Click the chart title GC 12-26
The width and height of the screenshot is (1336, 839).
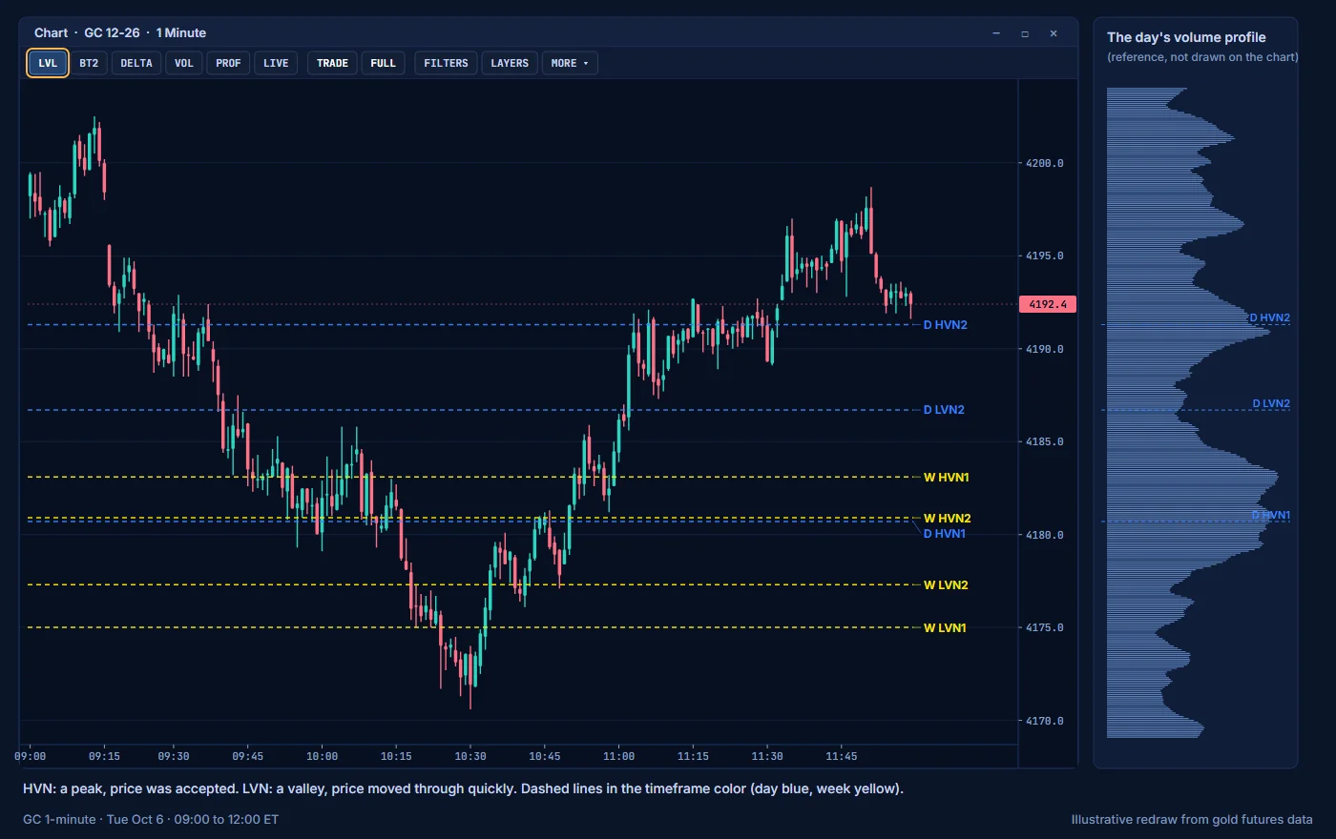[112, 32]
